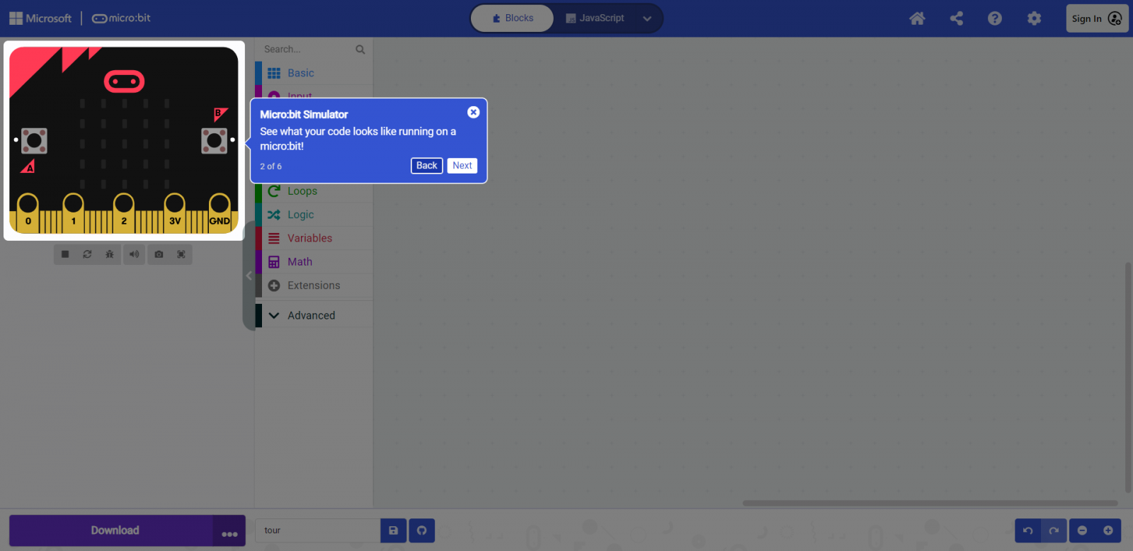Launch the simulator in full screen
The height and width of the screenshot is (551, 1133).
(x=181, y=254)
